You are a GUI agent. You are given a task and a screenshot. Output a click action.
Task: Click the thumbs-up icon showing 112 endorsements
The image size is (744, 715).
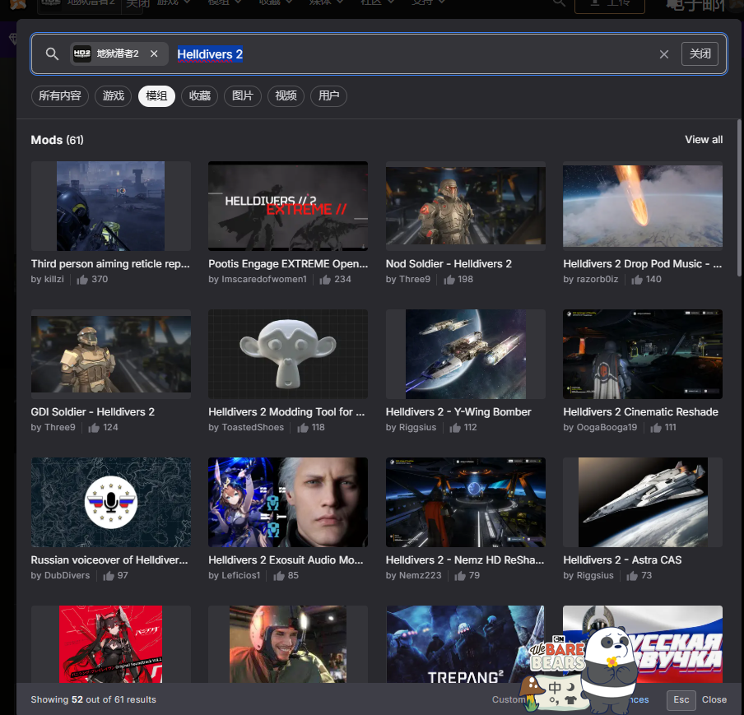(x=455, y=428)
